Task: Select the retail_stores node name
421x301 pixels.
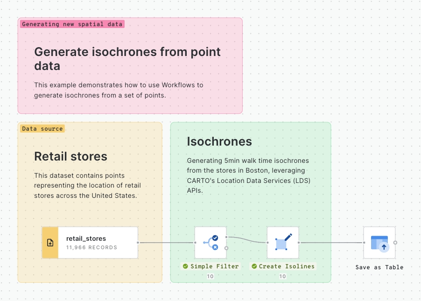Action: (x=86, y=238)
